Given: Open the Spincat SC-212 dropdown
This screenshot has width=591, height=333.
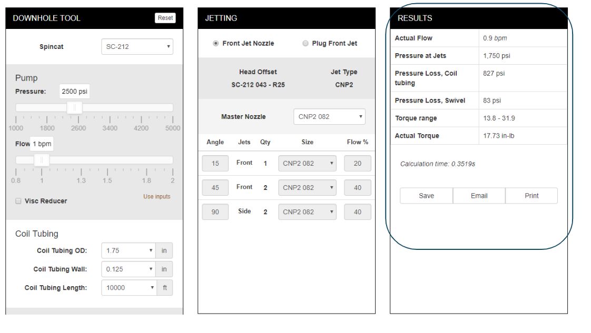Looking at the screenshot, I should coord(136,47).
